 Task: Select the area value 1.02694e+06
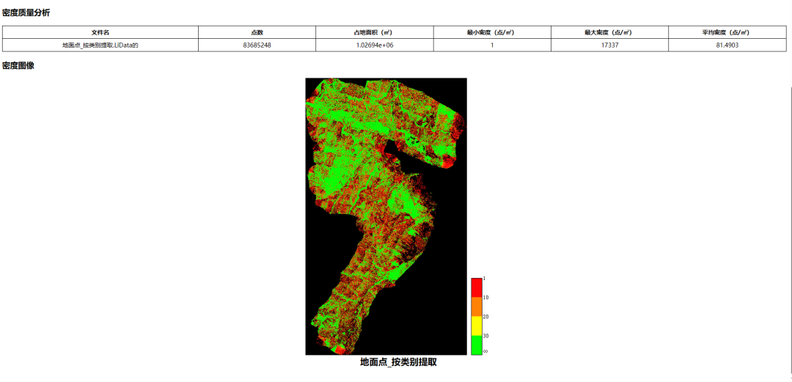pos(374,45)
